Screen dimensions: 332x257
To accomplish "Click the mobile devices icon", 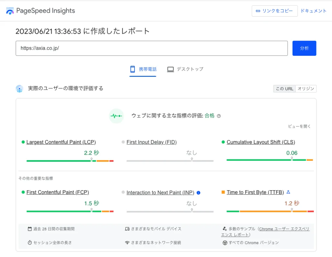I will click(127, 229).
